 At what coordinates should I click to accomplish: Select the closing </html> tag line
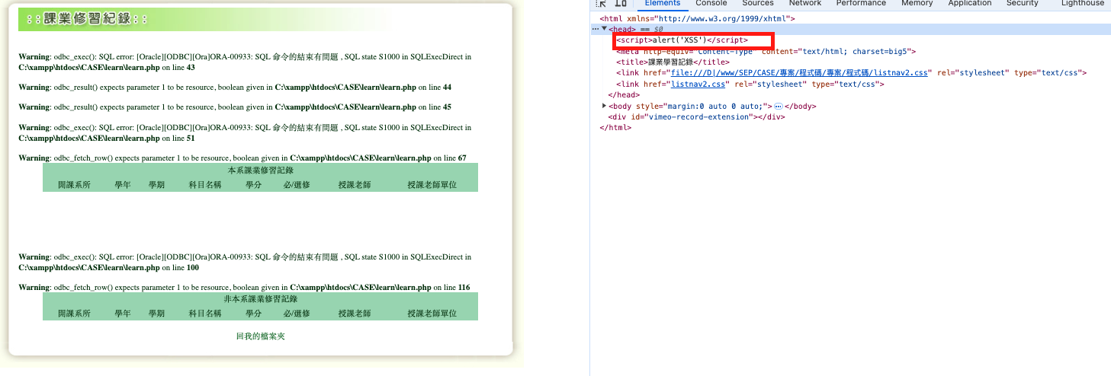(x=615, y=128)
